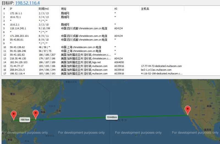Click the 10446km distance label
The image size is (220, 144).
click(112, 117)
